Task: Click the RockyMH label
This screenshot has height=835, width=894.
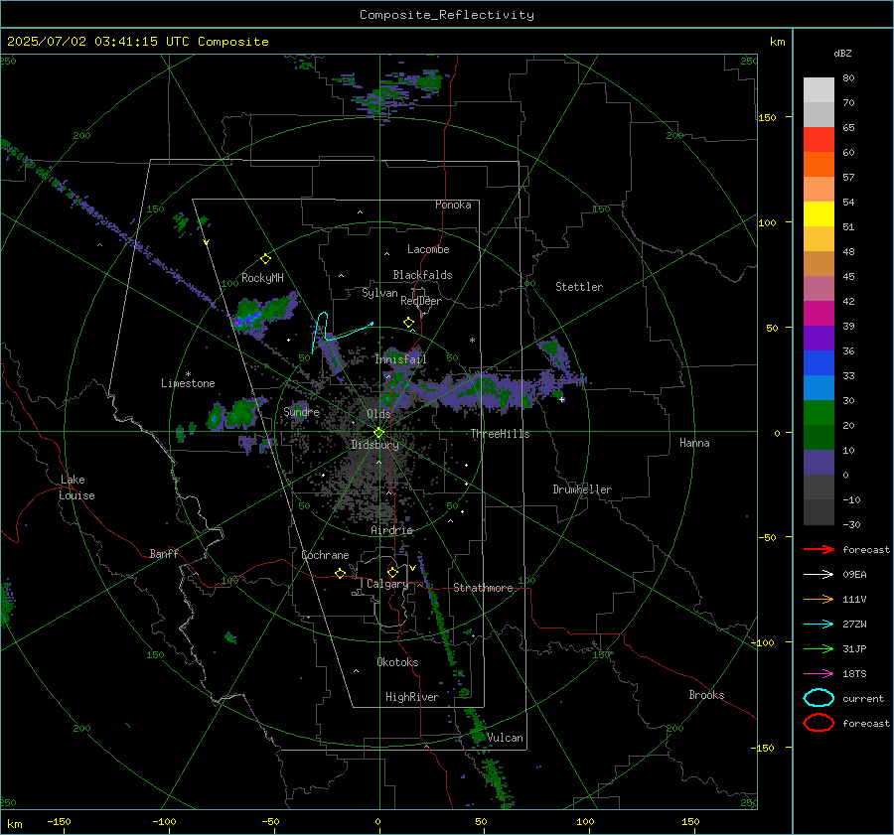Action: 262,278
